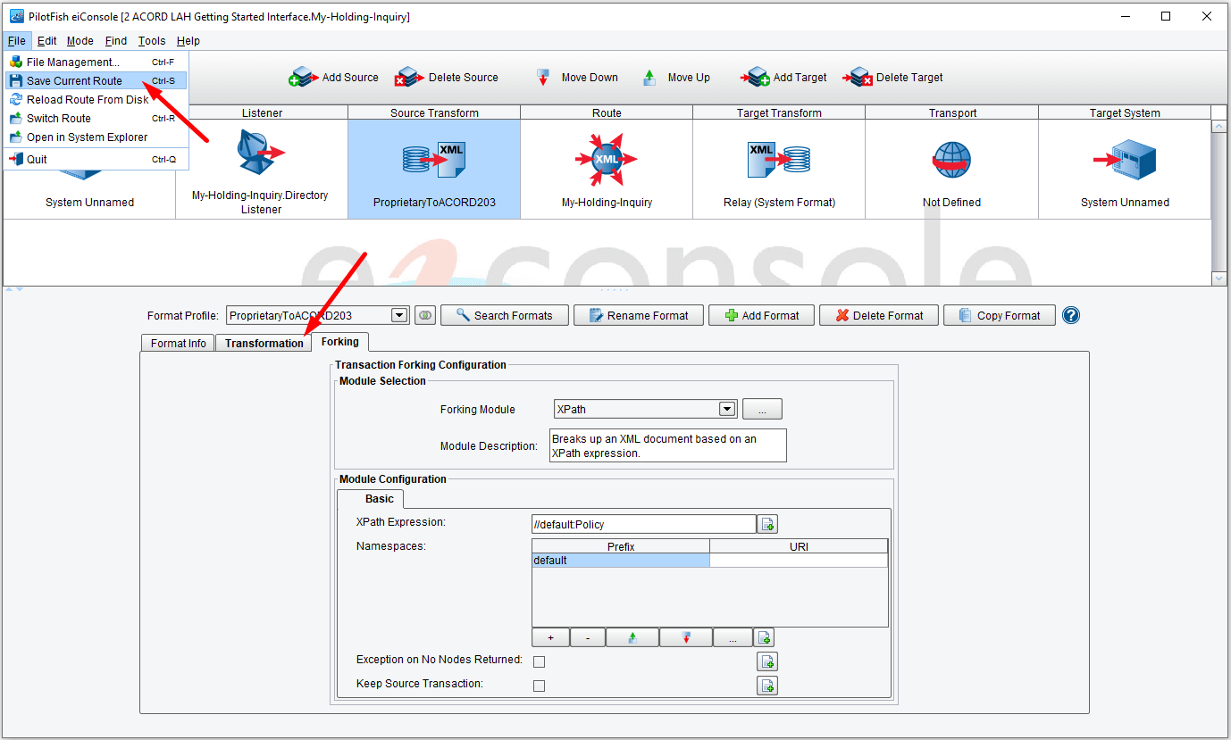The image size is (1231, 740).
Task: Select the ProprietaryToACORD203 source transform icon
Action: click(x=434, y=158)
